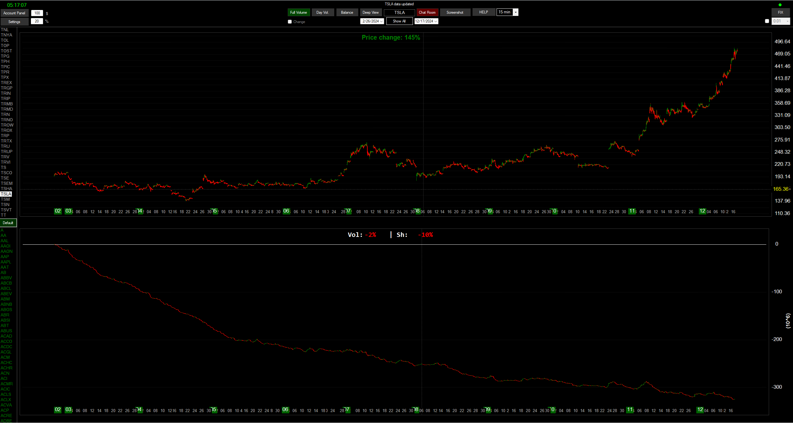Click month marker 12 on price chart axis
Screen dimensions: 793x423
[x=702, y=211]
